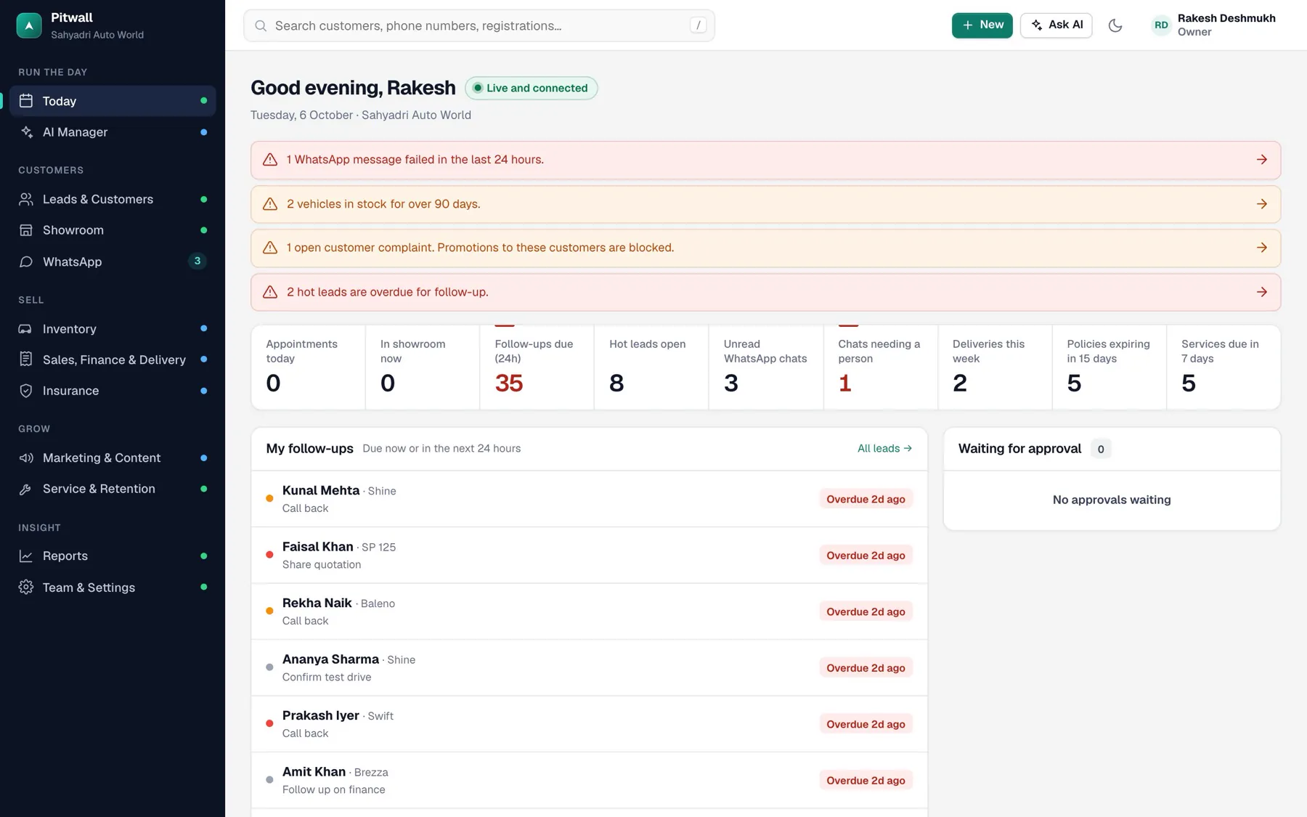
Task: Open Hot leads open stat card
Action: pos(651,367)
